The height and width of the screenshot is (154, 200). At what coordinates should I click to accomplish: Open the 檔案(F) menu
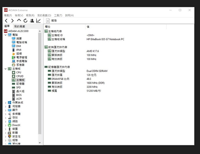tap(8, 15)
